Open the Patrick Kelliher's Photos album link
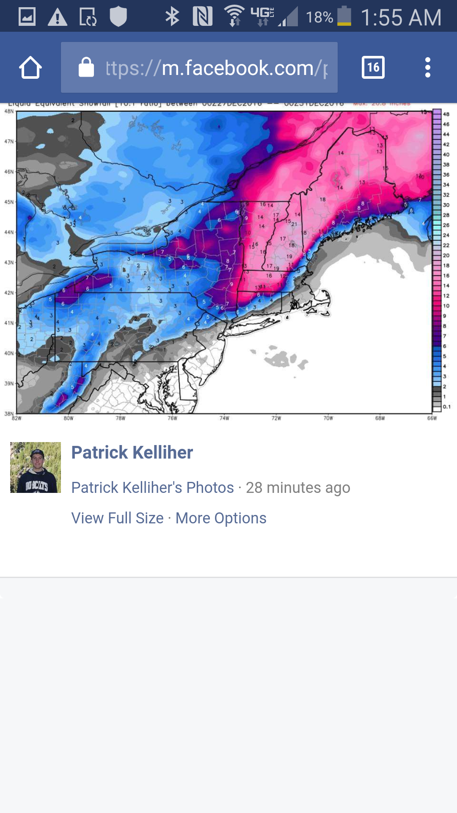Screen dimensions: 457x813 point(152,487)
